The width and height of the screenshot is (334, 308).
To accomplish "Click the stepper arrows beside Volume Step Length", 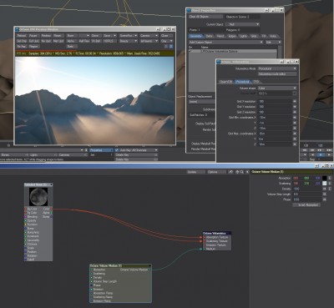I will [325, 194].
